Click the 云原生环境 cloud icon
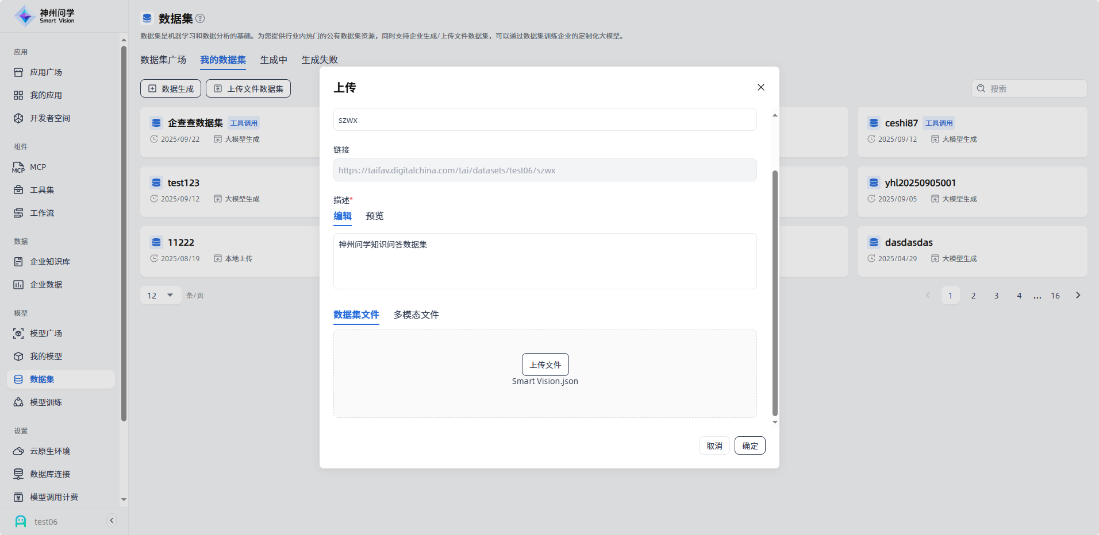Viewport: 1099px width, 535px height. click(18, 451)
